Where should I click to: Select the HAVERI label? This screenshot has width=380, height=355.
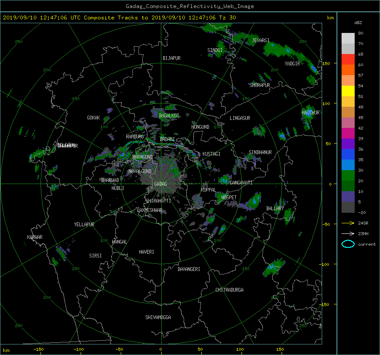click(x=147, y=252)
